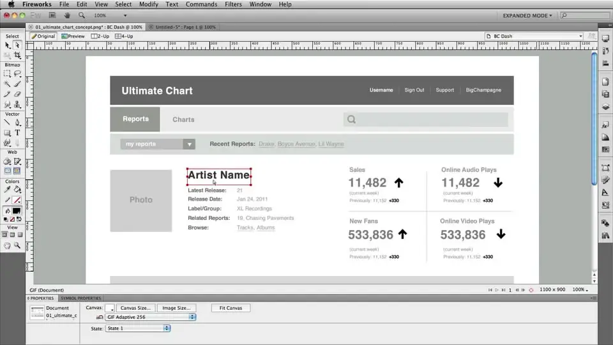Screen dimensions: 613x345
Task: Switch to full screen mode
Action: coord(20,234)
